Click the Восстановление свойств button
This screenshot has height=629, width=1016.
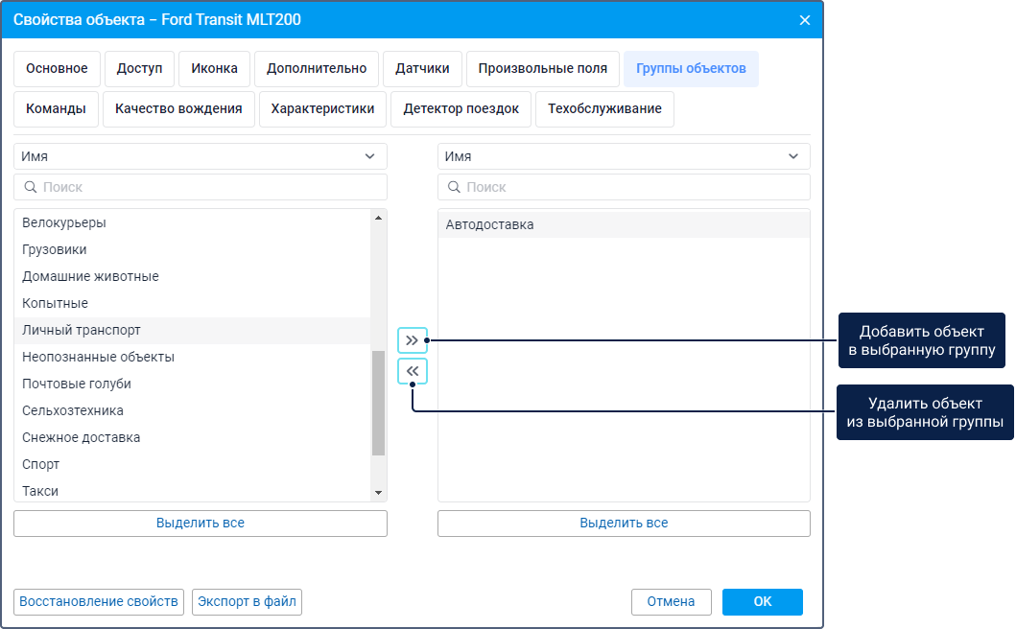tap(99, 601)
